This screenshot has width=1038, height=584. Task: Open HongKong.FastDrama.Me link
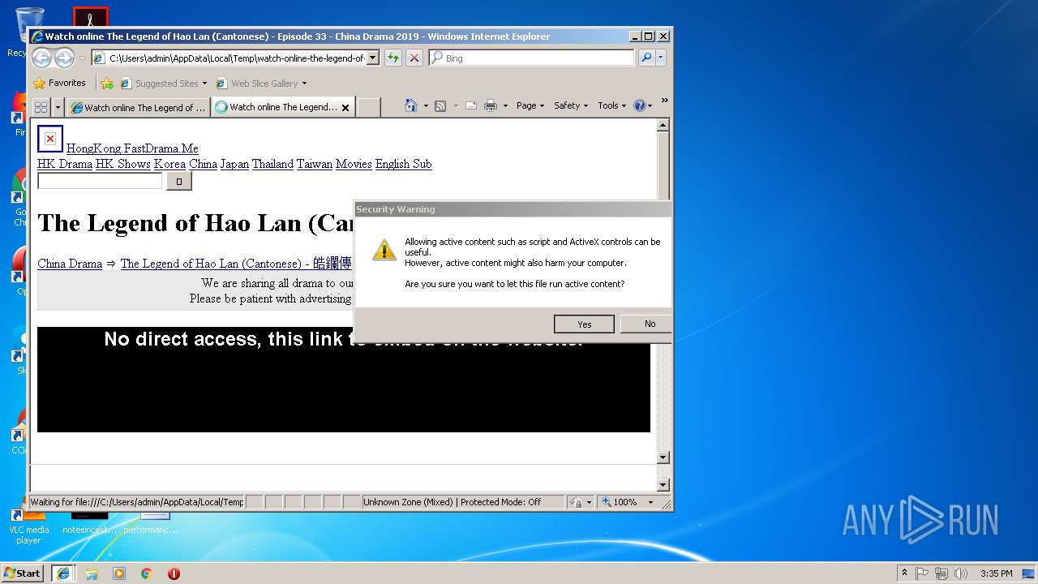(132, 148)
